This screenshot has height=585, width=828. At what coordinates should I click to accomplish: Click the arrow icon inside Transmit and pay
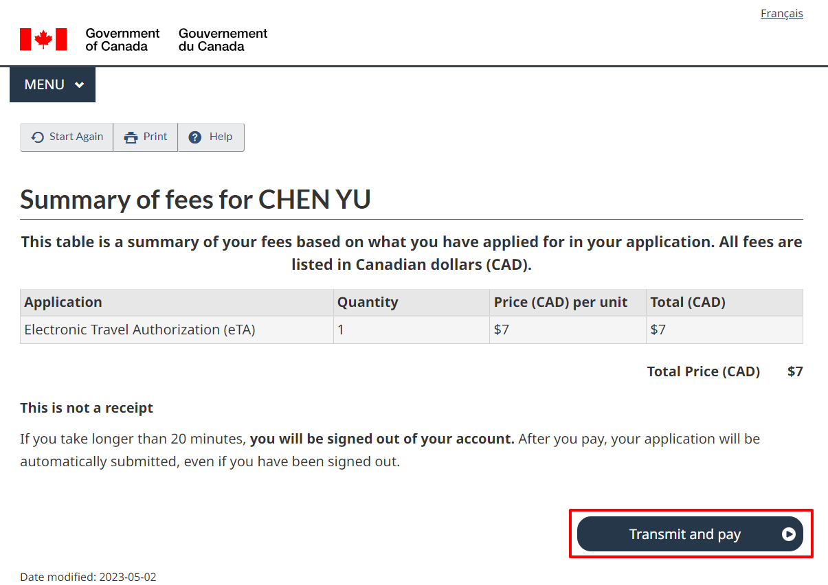click(x=789, y=534)
